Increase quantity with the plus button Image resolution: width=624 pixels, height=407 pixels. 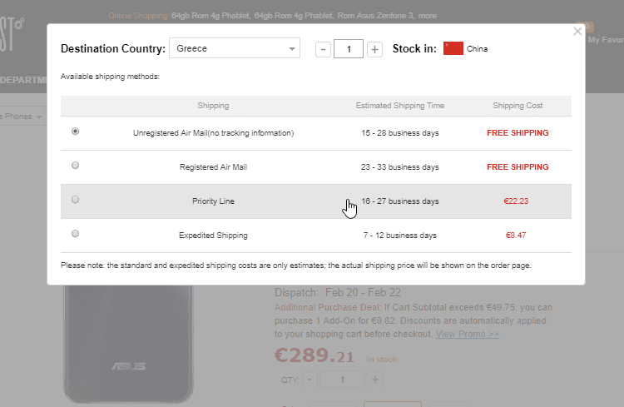pyautogui.click(x=375, y=49)
